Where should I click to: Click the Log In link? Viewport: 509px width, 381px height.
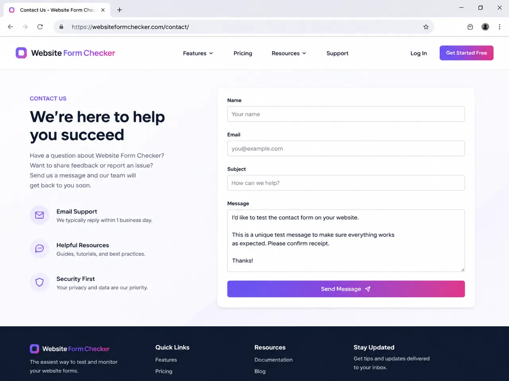418,53
